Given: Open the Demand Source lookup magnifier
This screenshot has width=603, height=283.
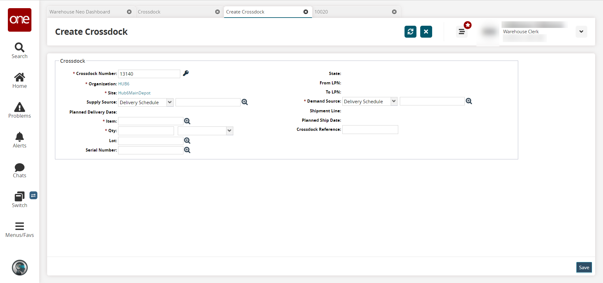Looking at the screenshot, I should pyautogui.click(x=469, y=101).
